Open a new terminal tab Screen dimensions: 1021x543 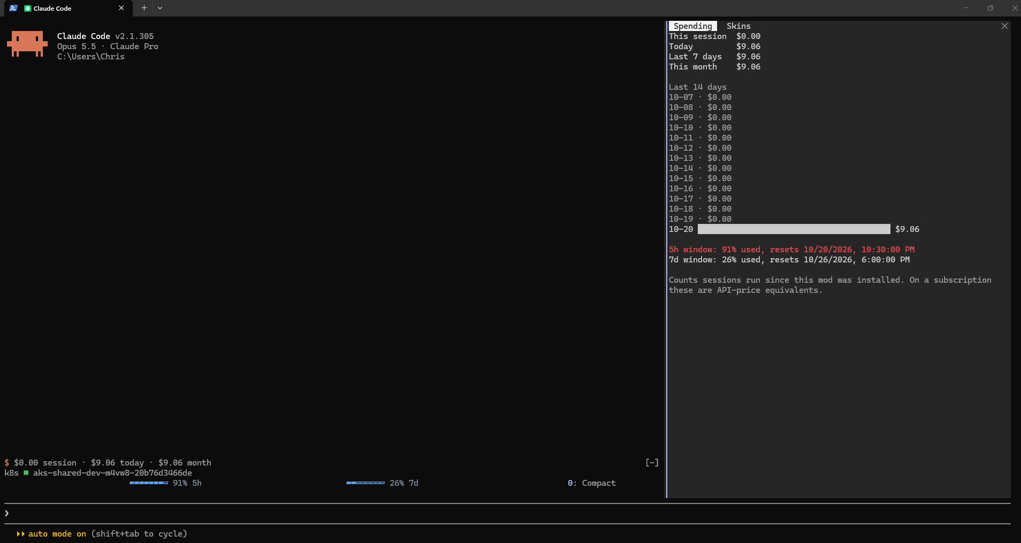click(144, 8)
